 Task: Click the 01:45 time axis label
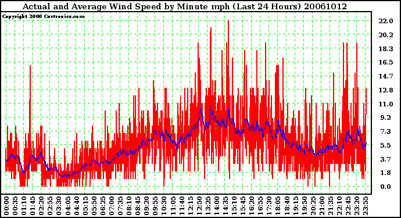[33, 206]
